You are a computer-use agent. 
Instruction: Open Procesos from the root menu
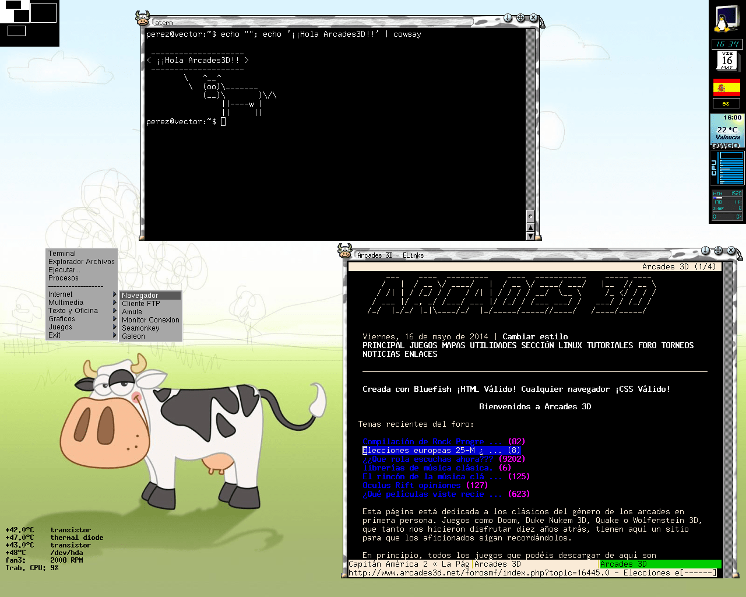(82, 278)
